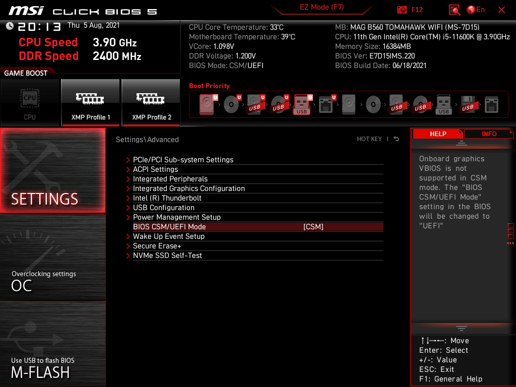Open the SETTINGS section
This screenshot has width=516, height=387.
pos(53,170)
